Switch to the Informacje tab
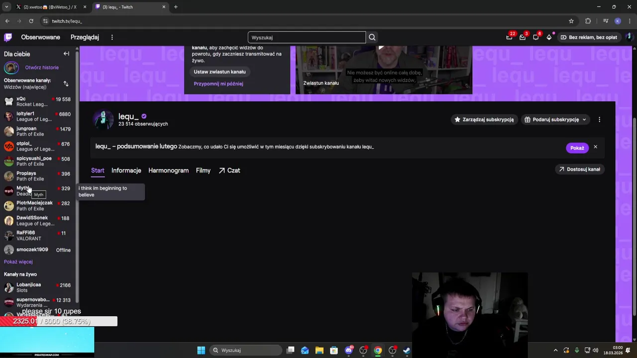 126,171
